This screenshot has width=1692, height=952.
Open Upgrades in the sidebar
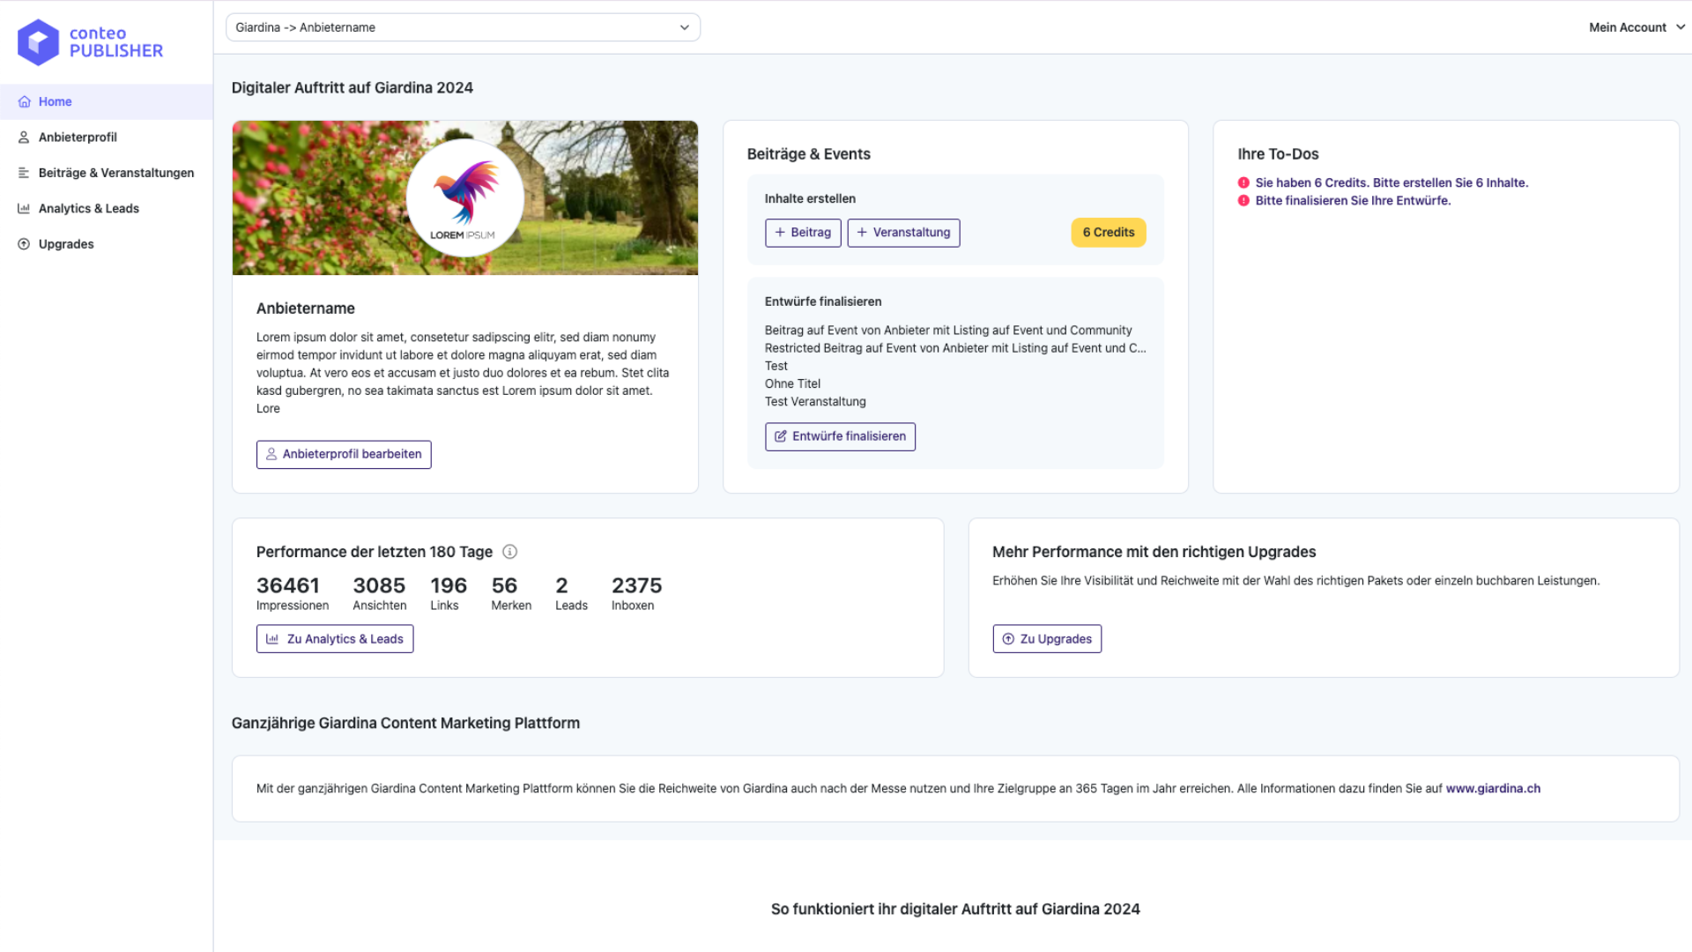106,244
